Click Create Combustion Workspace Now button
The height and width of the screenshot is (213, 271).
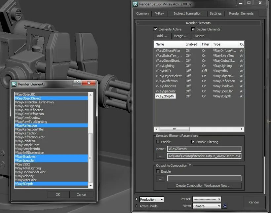(204, 186)
